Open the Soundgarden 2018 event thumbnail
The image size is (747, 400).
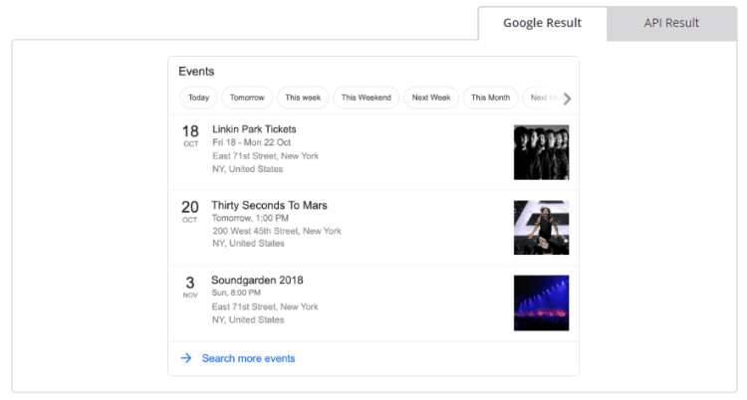tap(541, 302)
